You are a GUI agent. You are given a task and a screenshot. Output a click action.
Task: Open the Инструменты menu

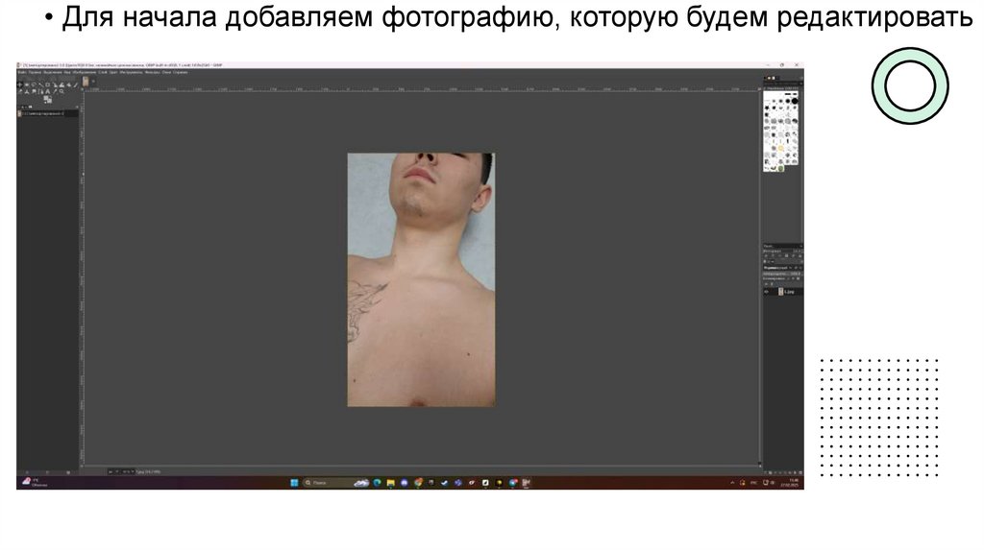[131, 72]
